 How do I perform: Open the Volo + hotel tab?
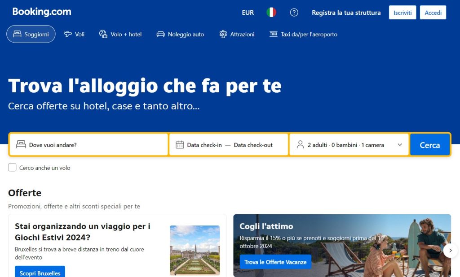click(x=120, y=34)
